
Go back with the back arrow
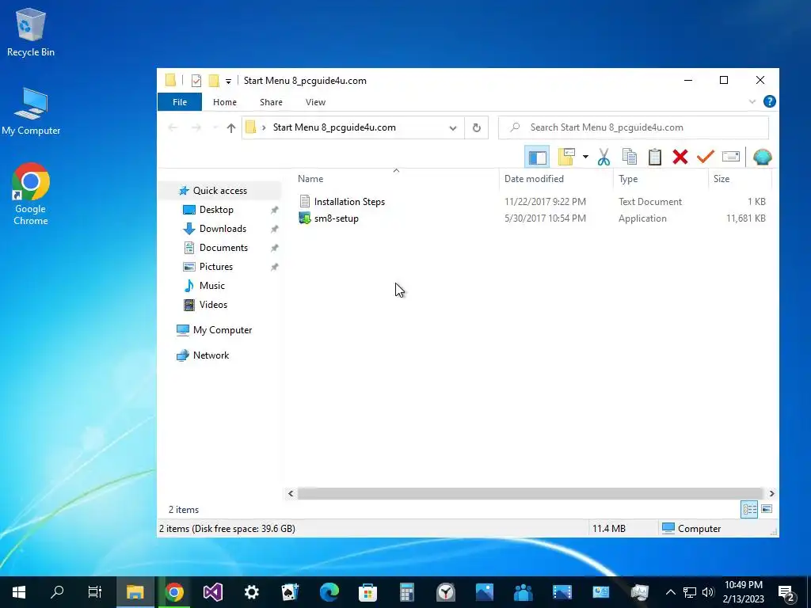(173, 127)
